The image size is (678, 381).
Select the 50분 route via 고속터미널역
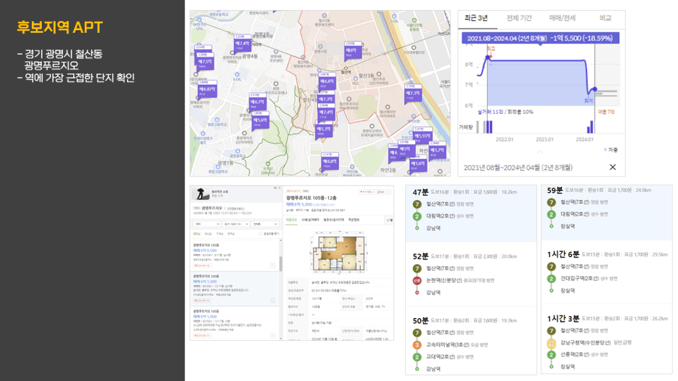[471, 340]
